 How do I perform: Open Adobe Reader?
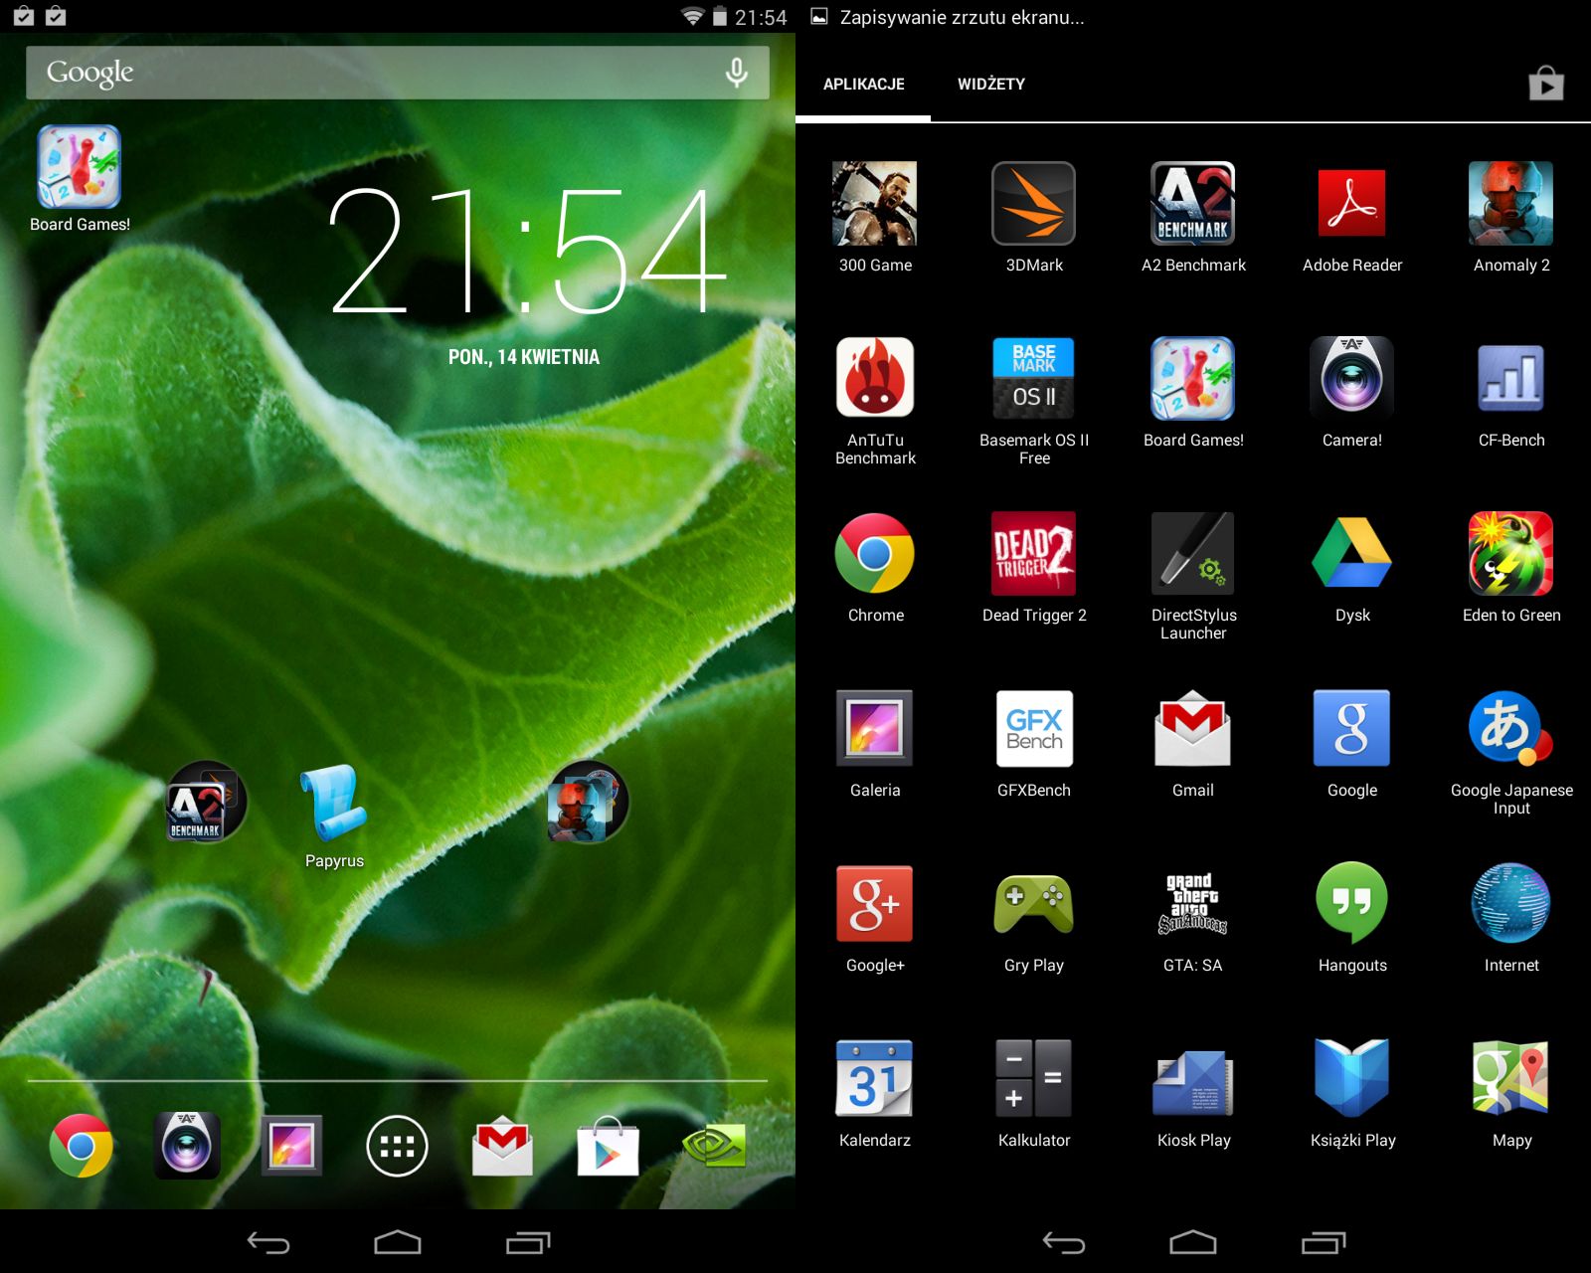[1352, 204]
